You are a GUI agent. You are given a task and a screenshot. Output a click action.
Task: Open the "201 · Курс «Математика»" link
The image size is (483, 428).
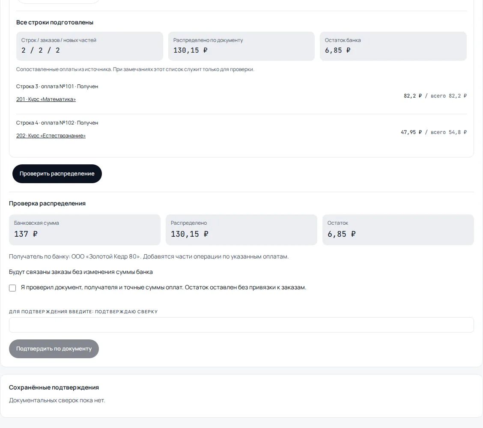tap(46, 99)
